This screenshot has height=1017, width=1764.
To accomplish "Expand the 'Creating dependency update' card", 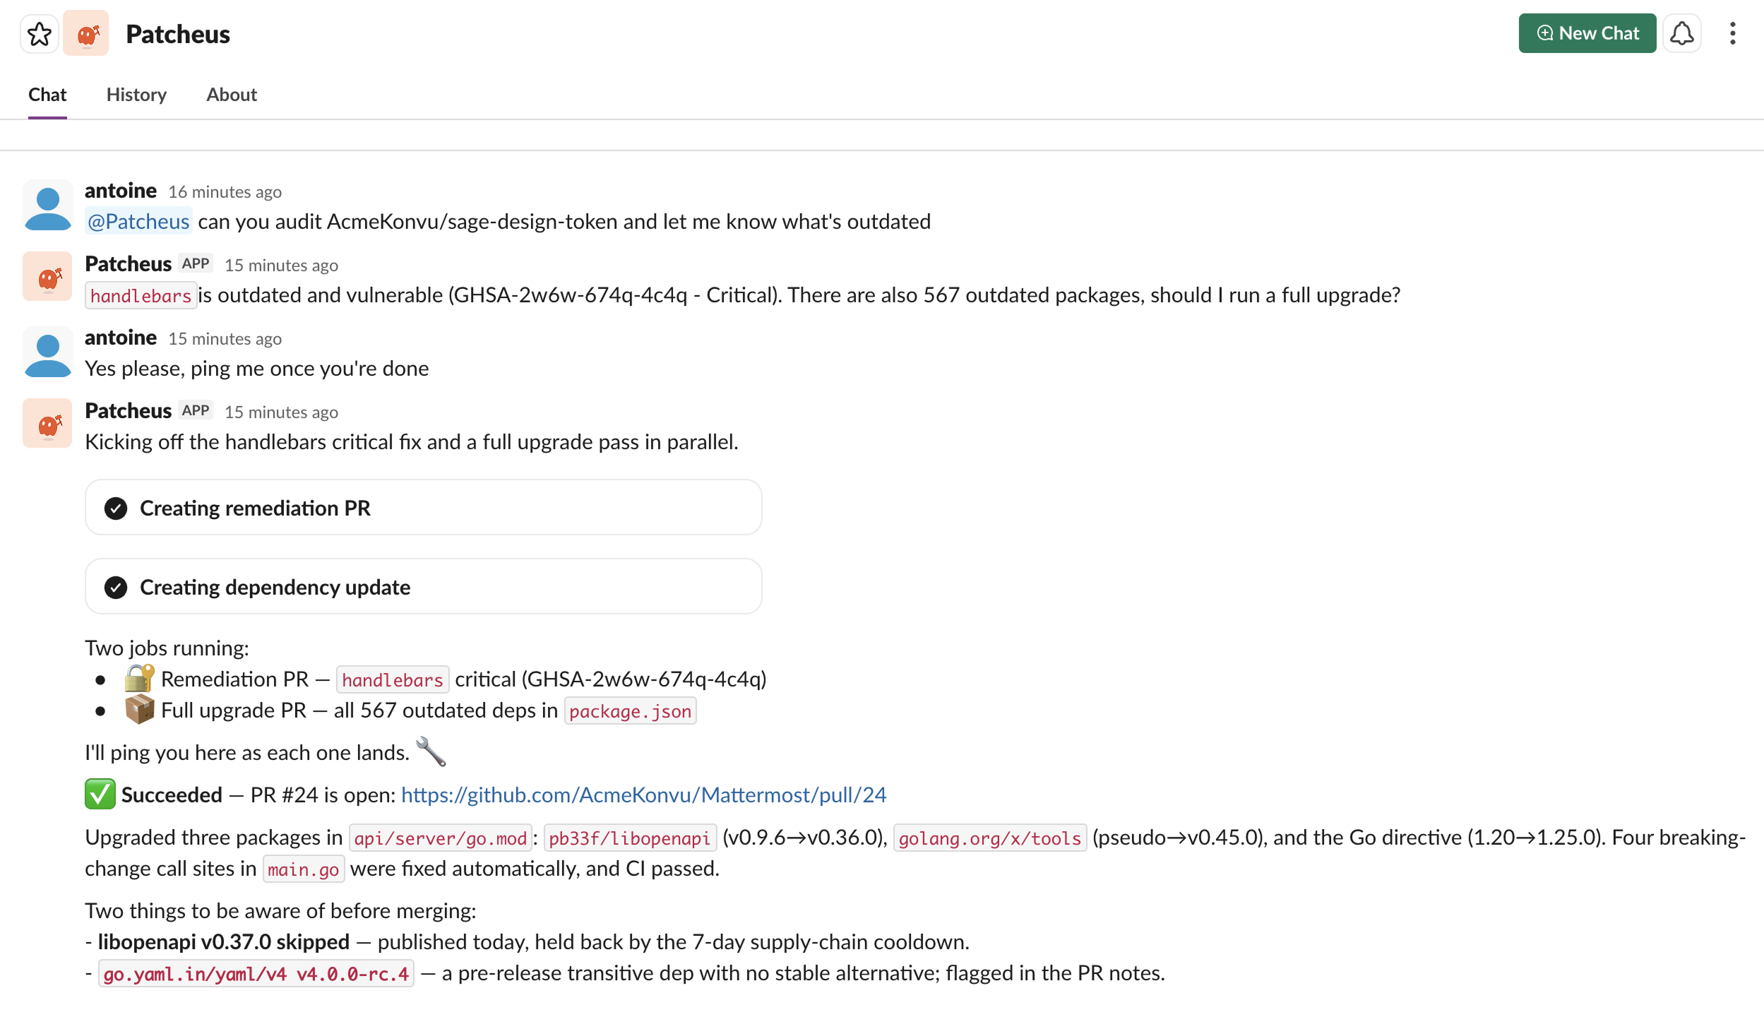I will (424, 587).
